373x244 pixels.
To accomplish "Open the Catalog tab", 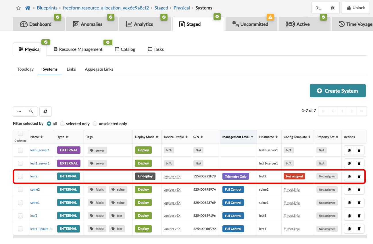I will point(125,49).
